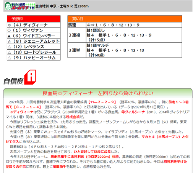Click red record text [11―2―2―9]
The height and width of the screenshot is (173, 193).
pyautogui.click(x=102, y=102)
